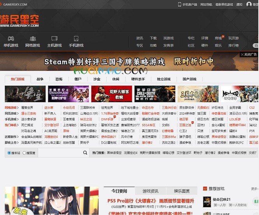
Task: Switch to the 僵尸 tab
Action: pos(78,79)
